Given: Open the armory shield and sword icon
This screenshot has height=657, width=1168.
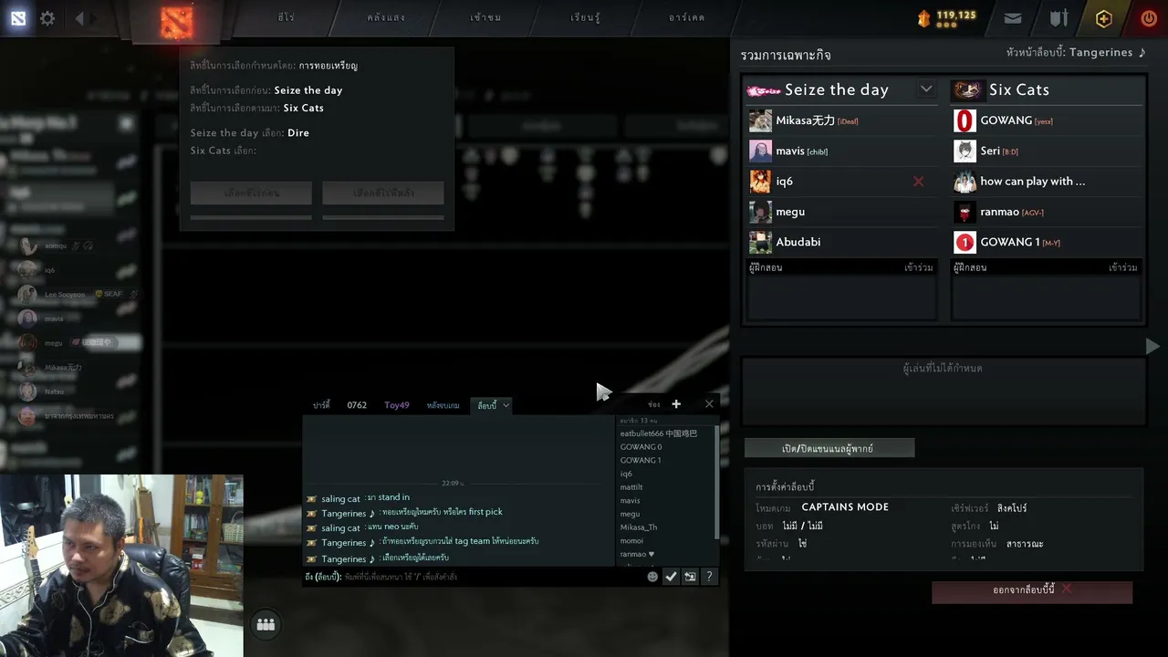Looking at the screenshot, I should click(x=1058, y=18).
